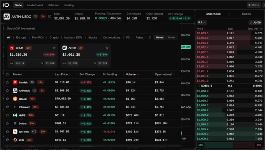Star the Solana market row
This screenshot has height=150, width=265.
tap(7, 124)
